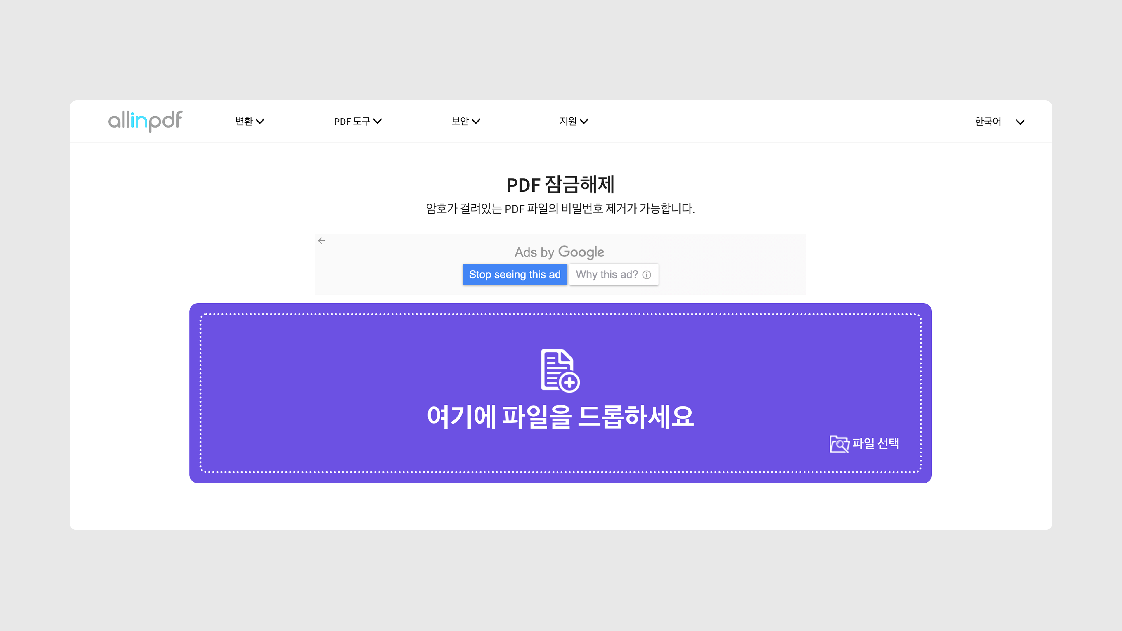Image resolution: width=1122 pixels, height=631 pixels.
Task: Open the 지원 menu
Action: (568, 121)
